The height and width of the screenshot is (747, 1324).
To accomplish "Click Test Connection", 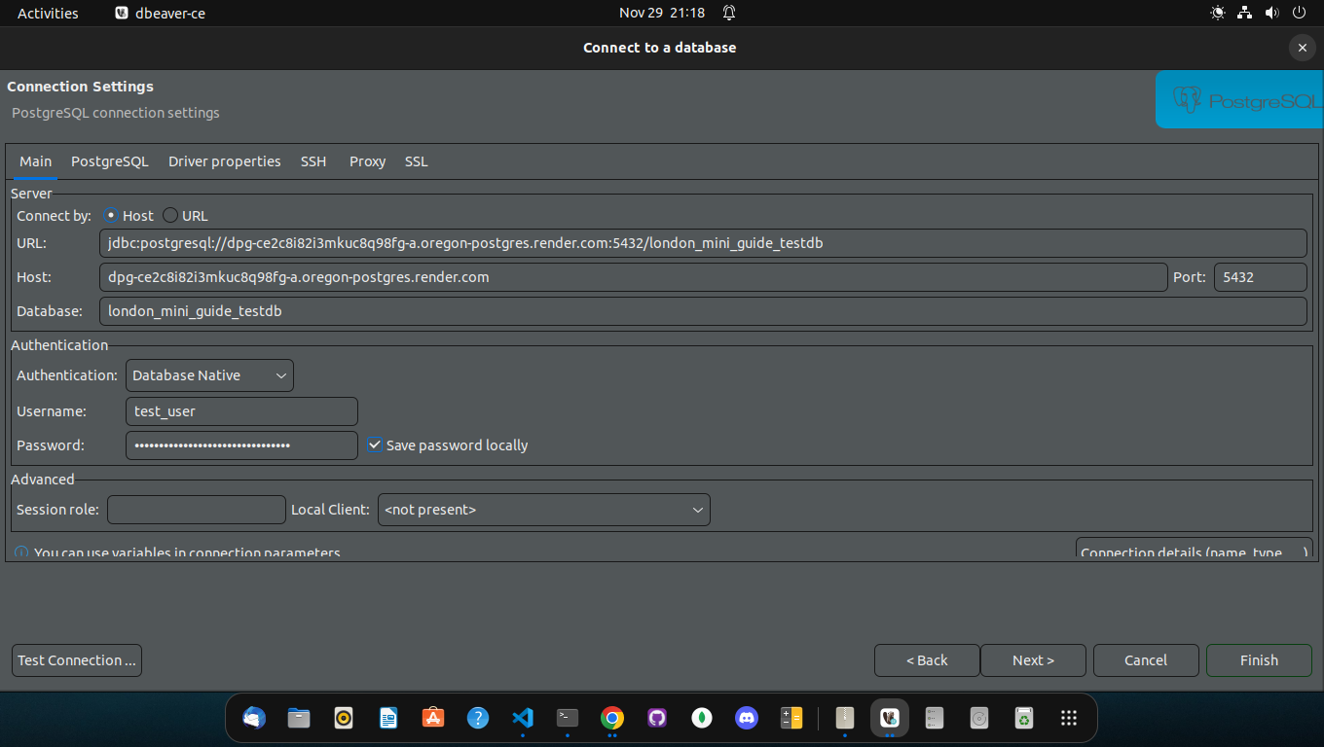I will click(76, 660).
